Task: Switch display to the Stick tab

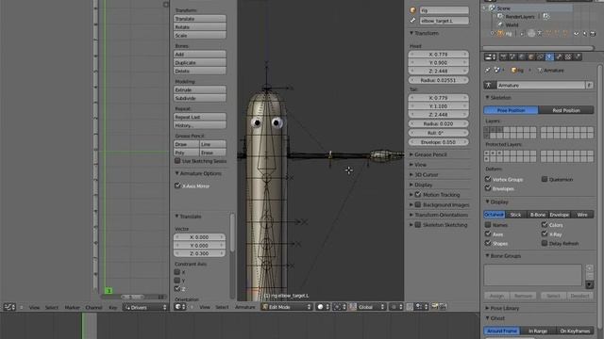Action: [x=516, y=215]
